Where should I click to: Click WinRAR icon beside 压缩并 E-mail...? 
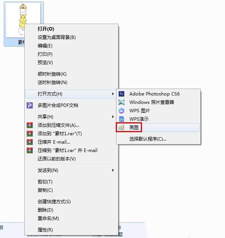[x=30, y=142]
